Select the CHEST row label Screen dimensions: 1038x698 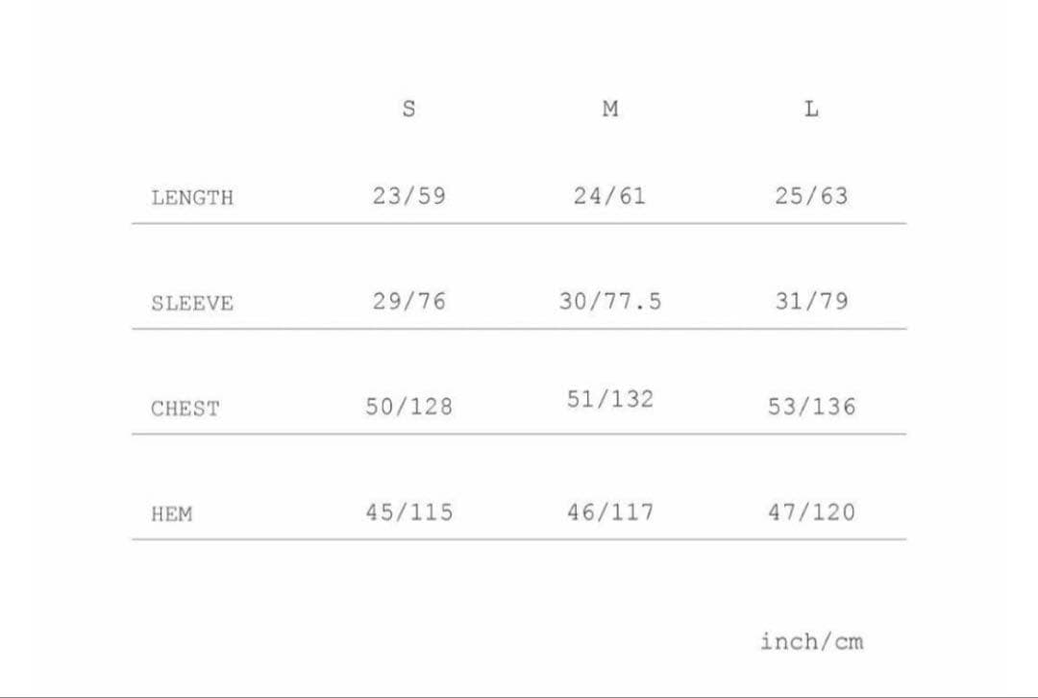185,409
